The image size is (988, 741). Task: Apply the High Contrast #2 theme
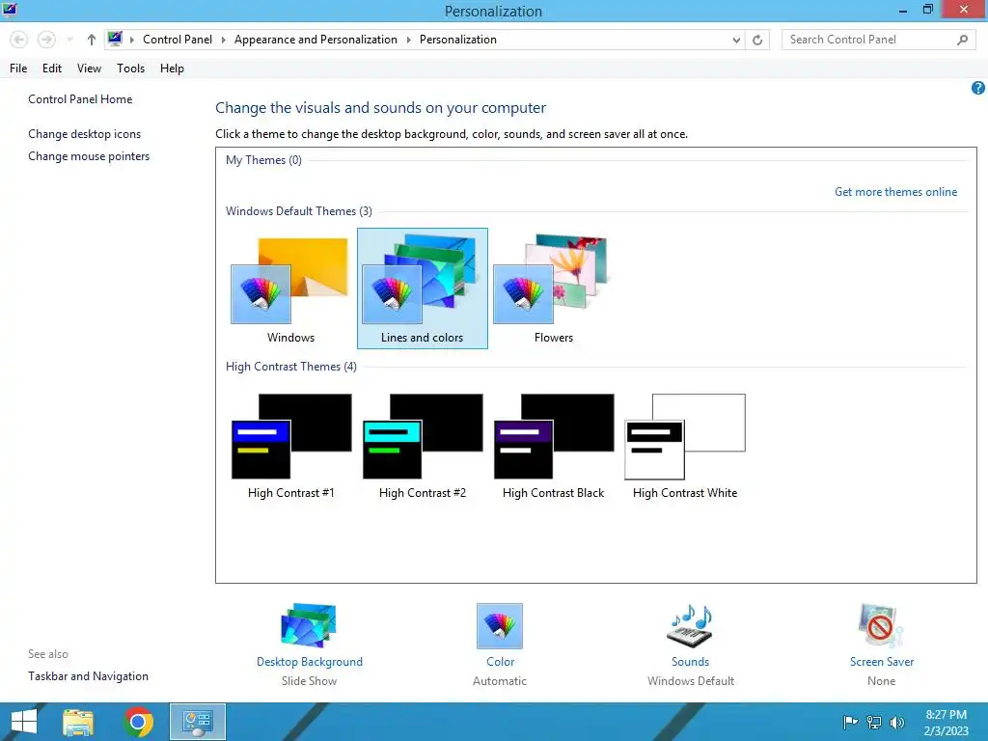(423, 446)
